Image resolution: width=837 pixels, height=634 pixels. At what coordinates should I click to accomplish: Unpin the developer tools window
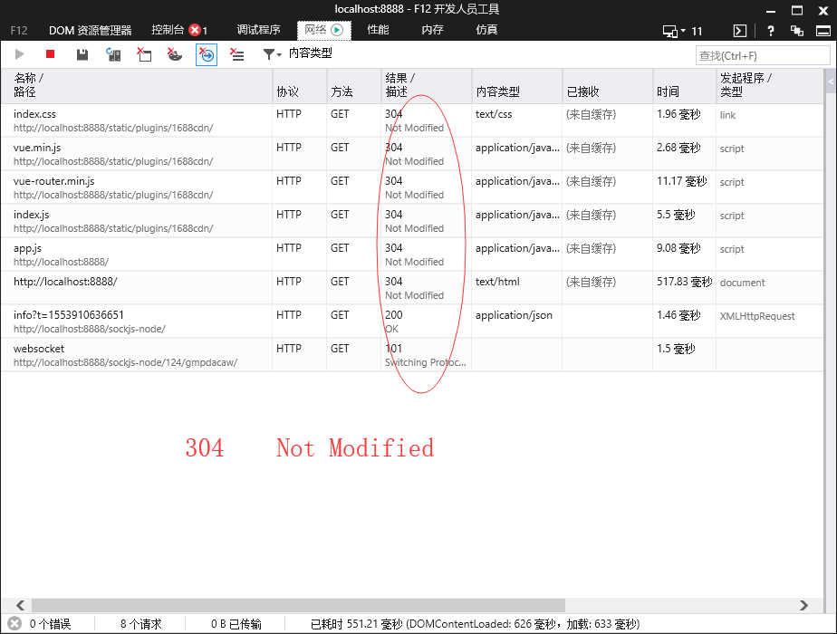click(797, 30)
